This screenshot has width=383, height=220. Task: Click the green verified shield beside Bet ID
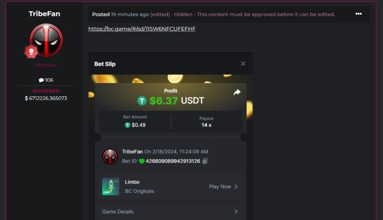142,161
